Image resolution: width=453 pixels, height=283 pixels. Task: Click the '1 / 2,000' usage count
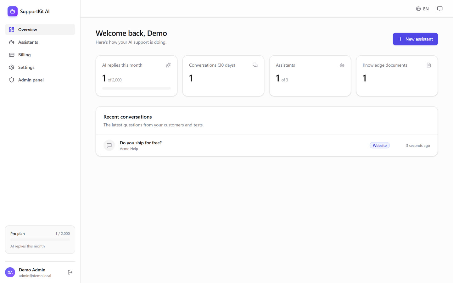(x=63, y=234)
